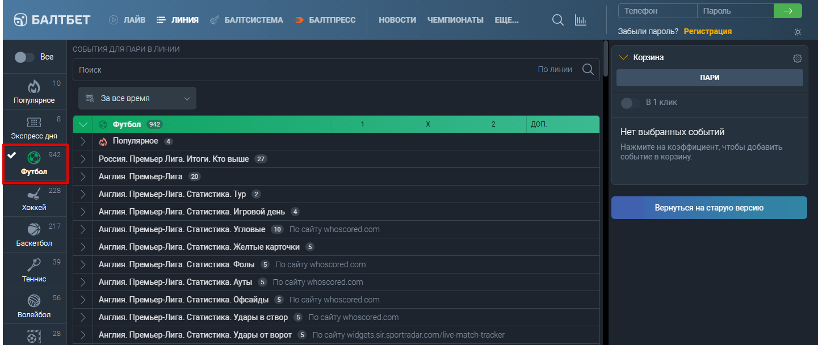818x345 pixels.
Task: Click the magnifier search icon in header
Action: point(558,20)
